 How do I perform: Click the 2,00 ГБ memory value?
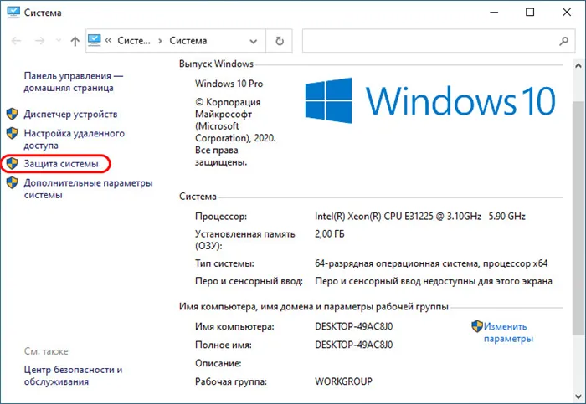tap(330, 234)
